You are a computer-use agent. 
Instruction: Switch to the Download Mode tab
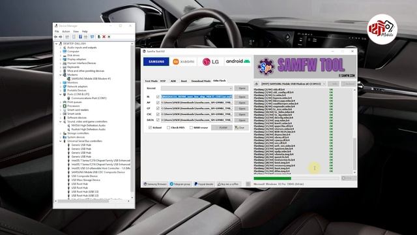[x=201, y=81]
